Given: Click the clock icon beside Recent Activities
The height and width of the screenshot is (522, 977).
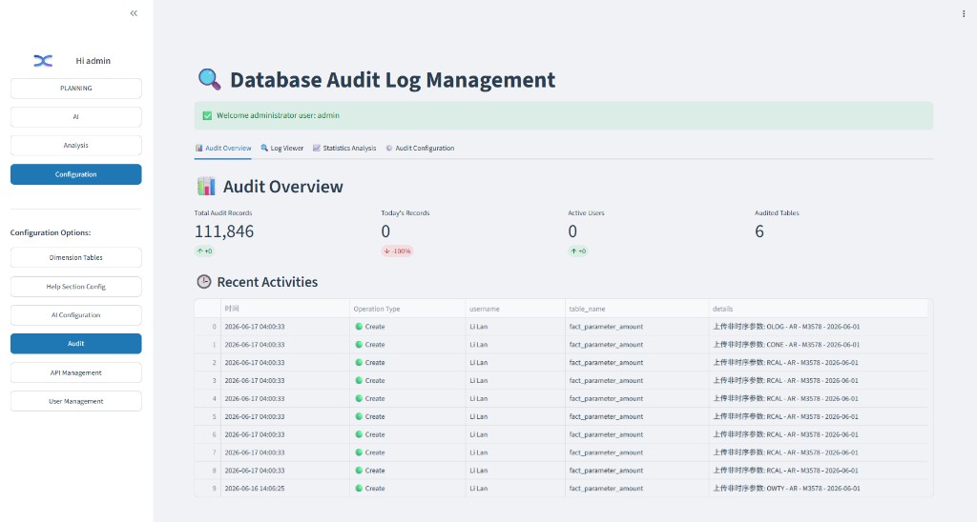Looking at the screenshot, I should pyautogui.click(x=204, y=281).
